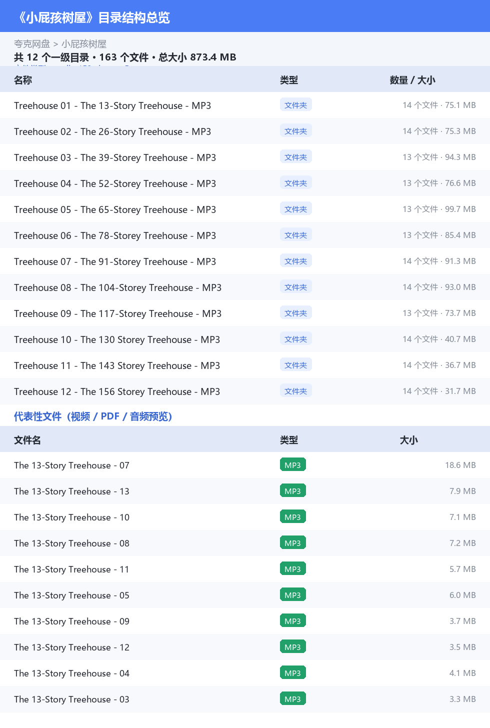The image size is (490, 728).
Task: Click the MP3 badge for Treehouse - 10
Action: 292,517
